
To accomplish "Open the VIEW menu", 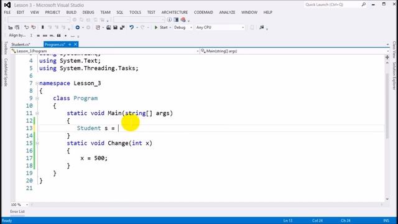I will (x=35, y=12).
